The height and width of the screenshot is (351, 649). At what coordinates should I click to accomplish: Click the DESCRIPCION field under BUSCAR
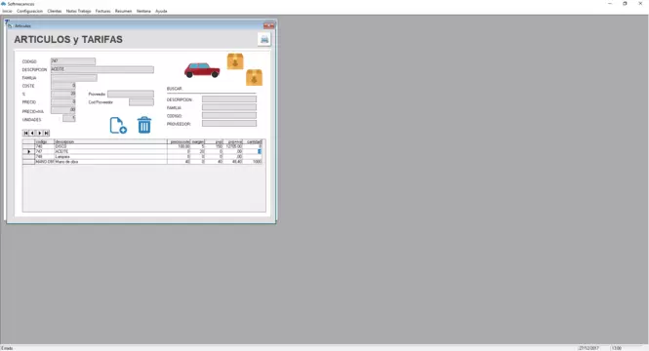point(229,99)
